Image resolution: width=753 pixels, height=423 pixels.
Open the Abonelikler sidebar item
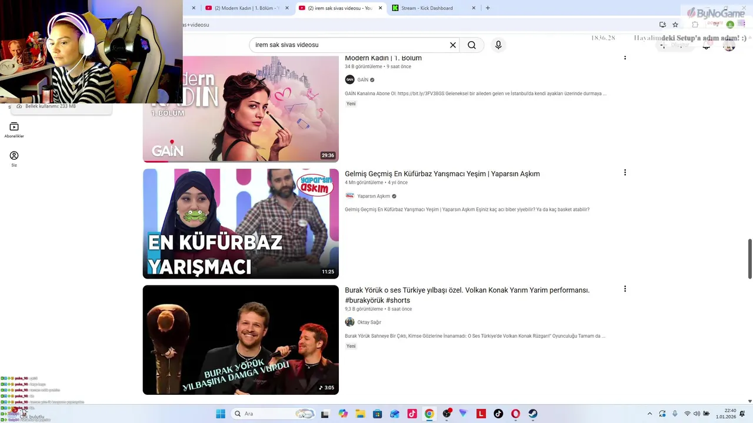(x=14, y=130)
